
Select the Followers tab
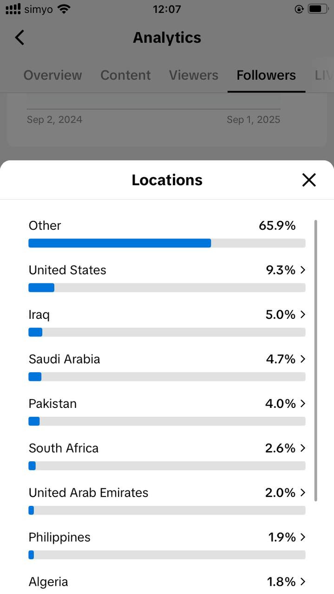coord(266,75)
